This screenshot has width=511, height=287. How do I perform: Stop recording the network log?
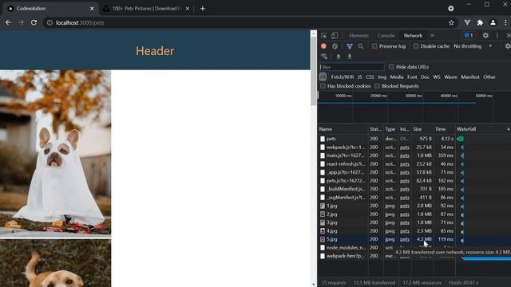(x=323, y=46)
